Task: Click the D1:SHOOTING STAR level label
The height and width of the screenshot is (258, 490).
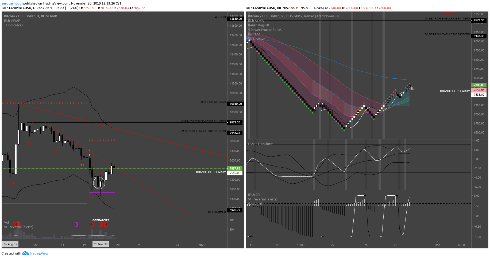Action: pos(213,102)
